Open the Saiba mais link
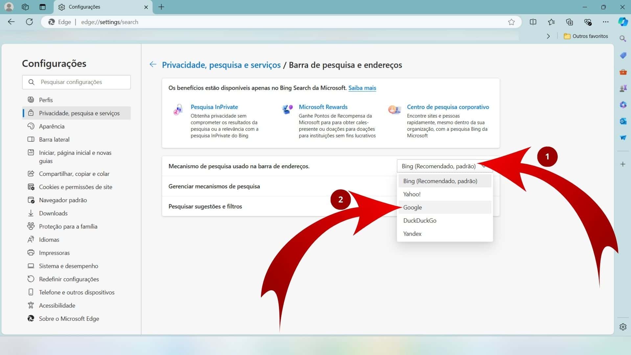The image size is (631, 355). coord(362,88)
